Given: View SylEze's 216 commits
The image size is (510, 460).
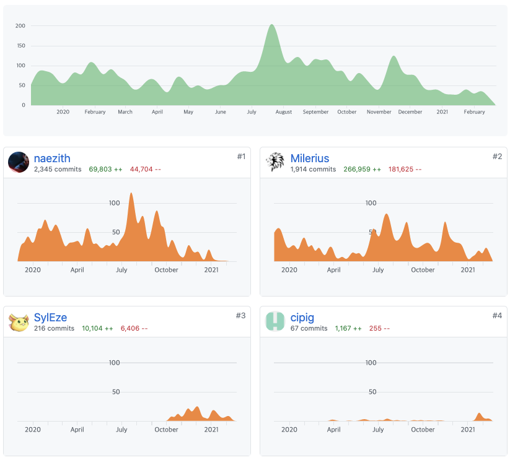Looking at the screenshot, I should (x=54, y=328).
